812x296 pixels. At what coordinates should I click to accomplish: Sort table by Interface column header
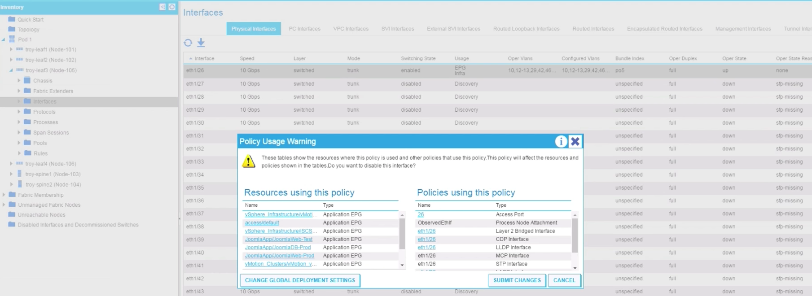pos(204,58)
